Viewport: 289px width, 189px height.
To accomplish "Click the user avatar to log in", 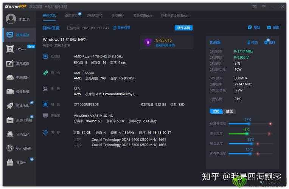I will (11, 19).
